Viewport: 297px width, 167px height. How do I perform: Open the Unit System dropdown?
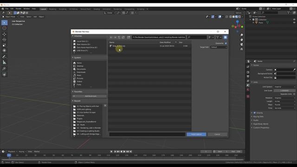[284, 87]
